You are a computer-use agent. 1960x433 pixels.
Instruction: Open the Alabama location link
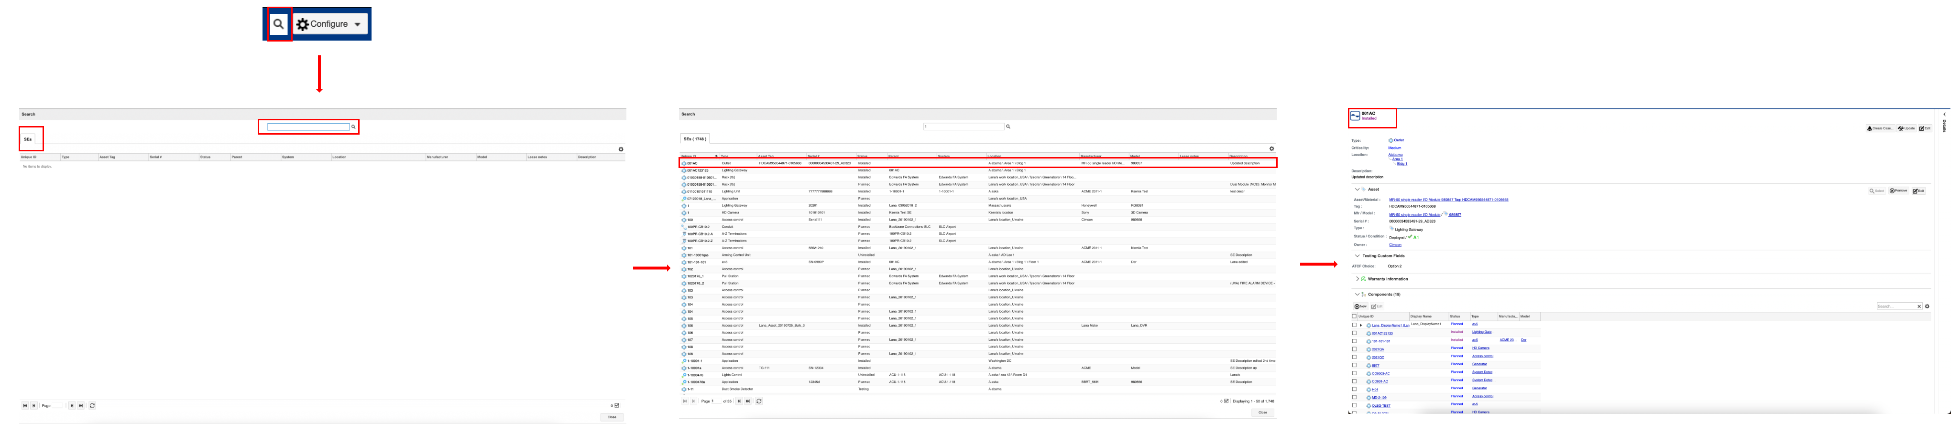click(1395, 155)
